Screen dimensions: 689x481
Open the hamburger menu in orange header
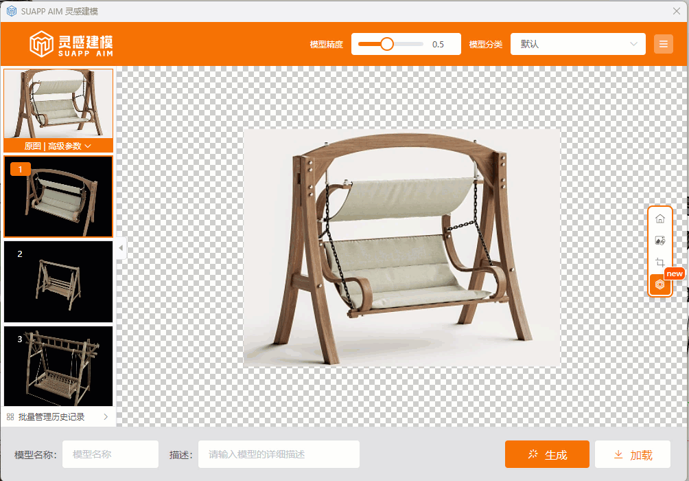pos(663,44)
